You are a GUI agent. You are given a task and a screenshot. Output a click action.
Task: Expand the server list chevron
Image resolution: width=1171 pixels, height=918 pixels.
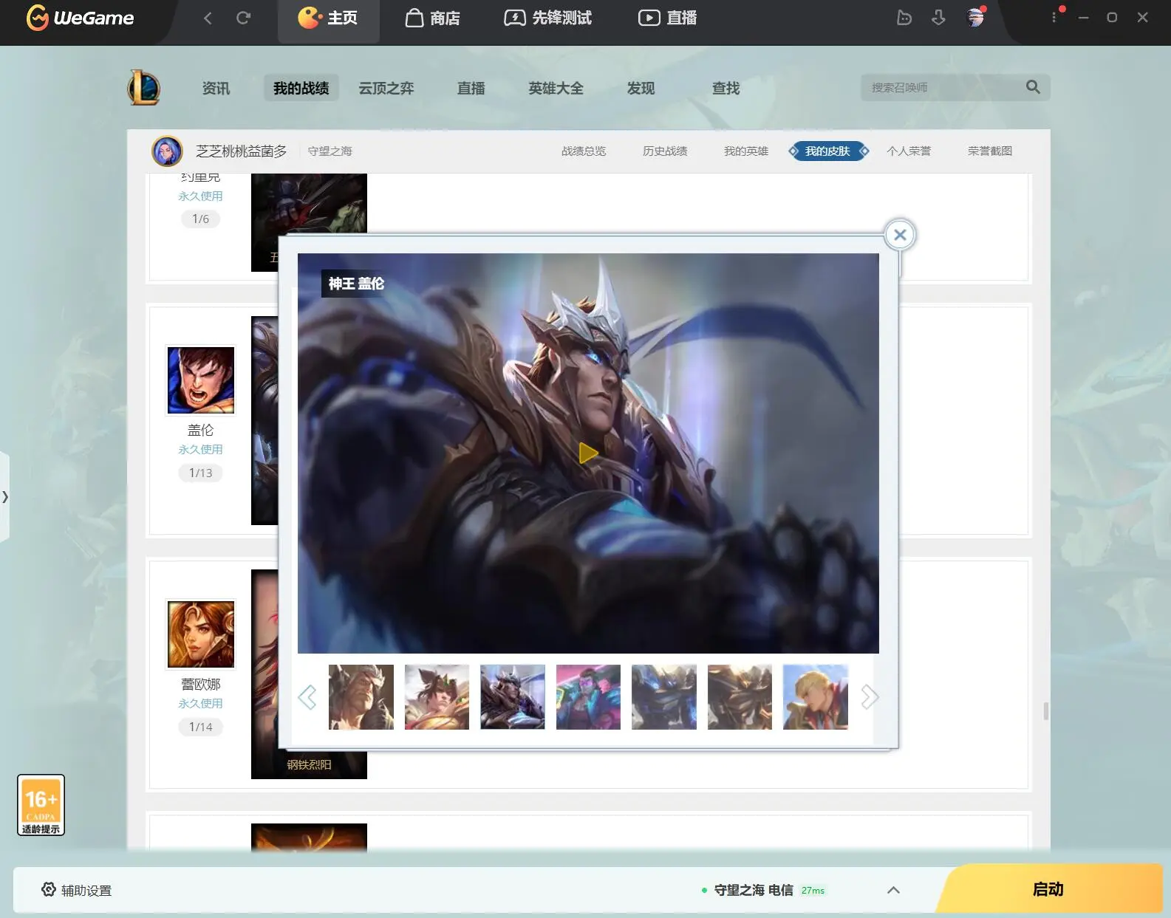click(x=893, y=890)
